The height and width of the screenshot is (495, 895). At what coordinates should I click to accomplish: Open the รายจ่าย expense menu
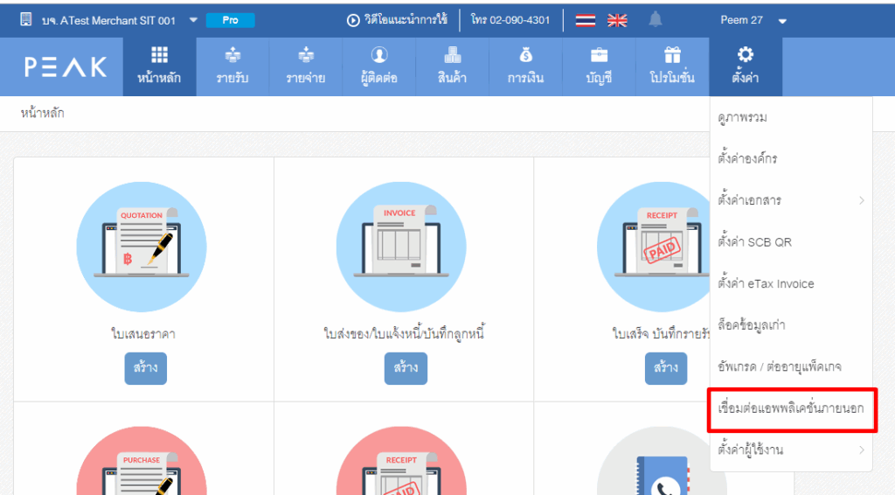tap(306, 66)
